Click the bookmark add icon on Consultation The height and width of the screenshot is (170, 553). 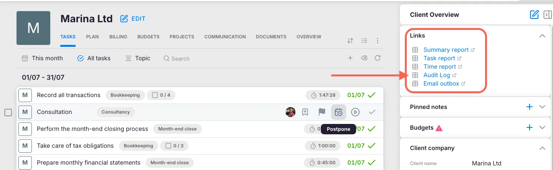(305, 112)
